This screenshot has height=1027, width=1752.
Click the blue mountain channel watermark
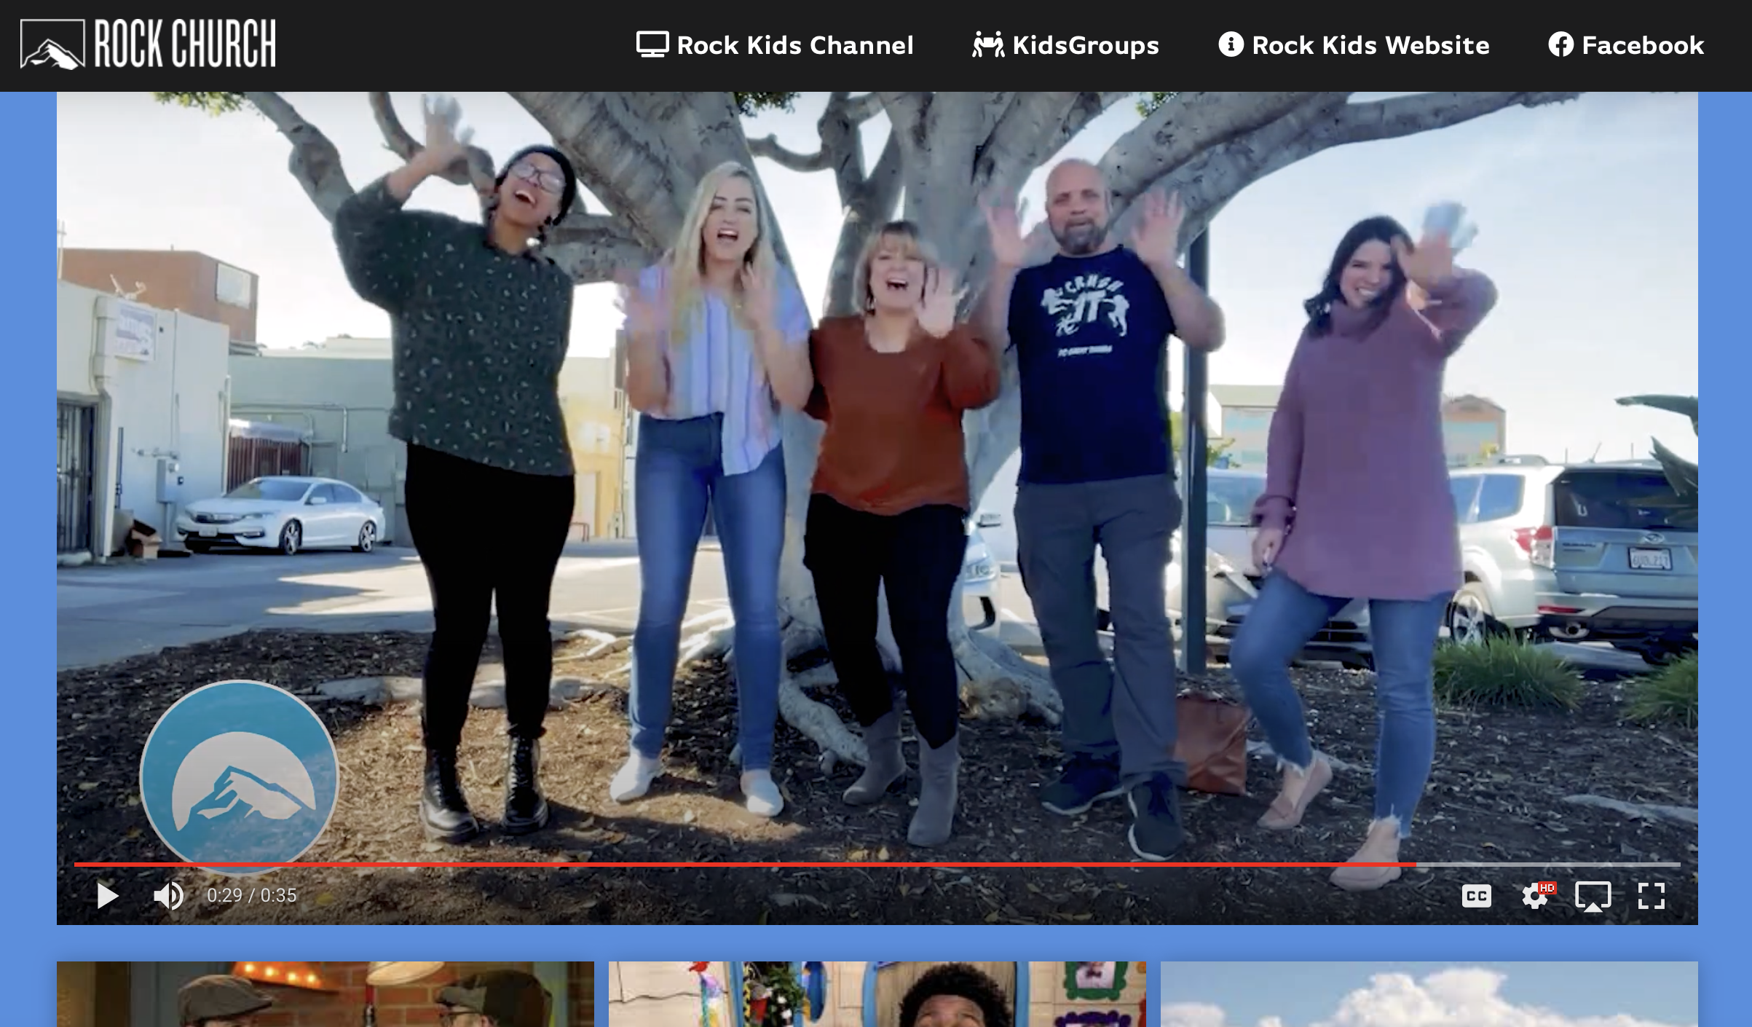pos(240,776)
